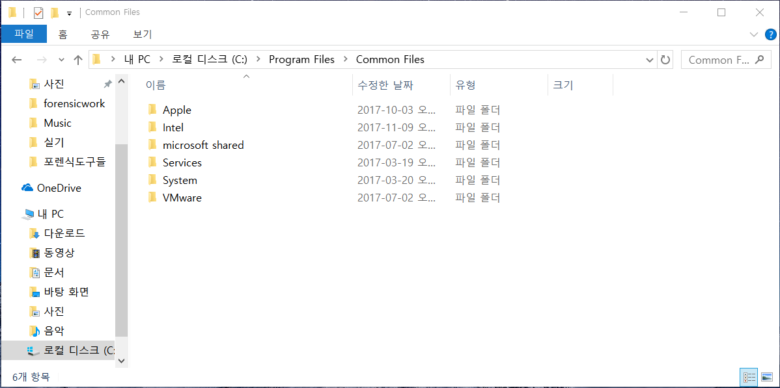
Task: Switch to the 홈 ribbon tab
Action: point(63,34)
